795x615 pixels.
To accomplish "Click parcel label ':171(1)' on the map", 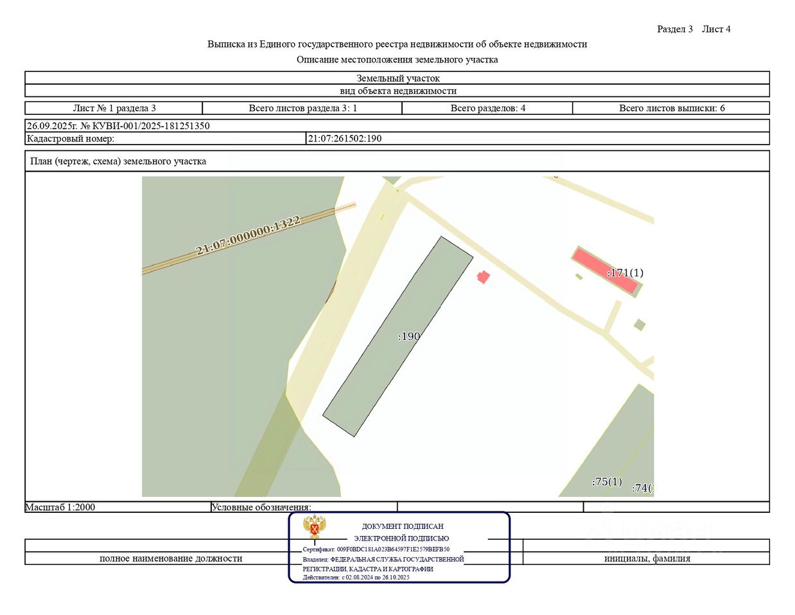I will [x=625, y=272].
